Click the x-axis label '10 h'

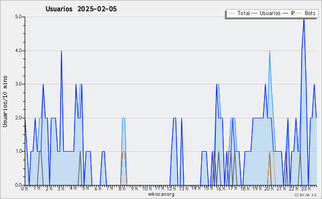click(x=147, y=189)
